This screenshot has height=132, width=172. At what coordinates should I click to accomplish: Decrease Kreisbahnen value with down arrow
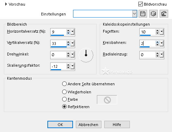pos(157,45)
